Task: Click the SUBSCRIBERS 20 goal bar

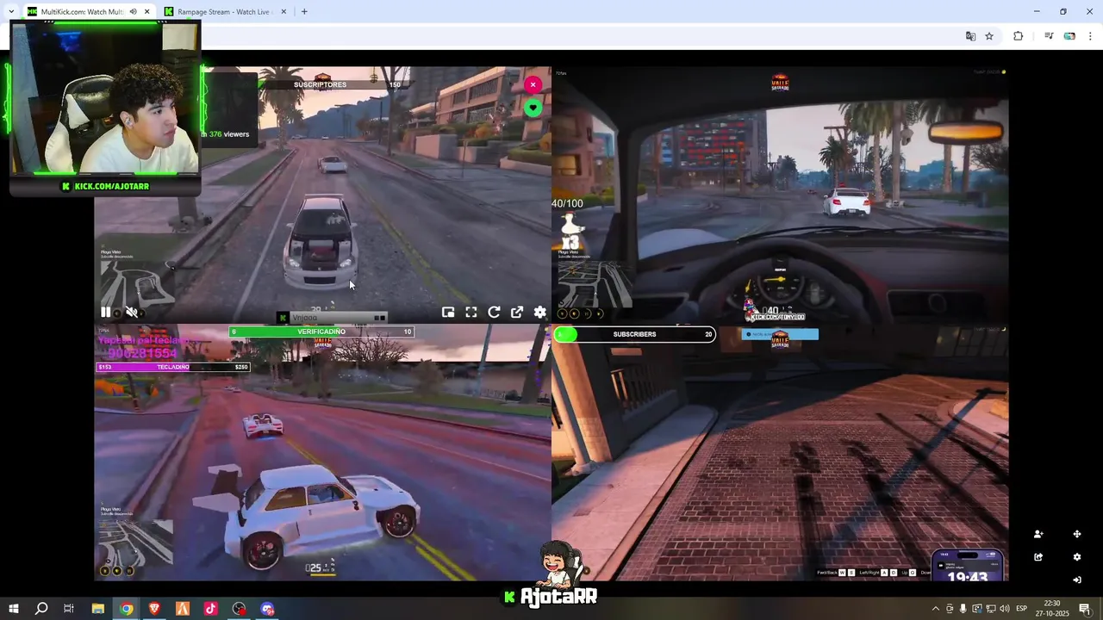Action: coord(634,334)
